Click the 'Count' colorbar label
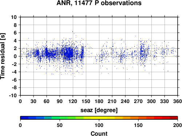The image size is (182, 136). click(99, 133)
